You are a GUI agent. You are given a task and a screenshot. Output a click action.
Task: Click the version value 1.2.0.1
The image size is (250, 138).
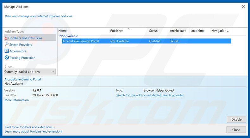(37, 90)
